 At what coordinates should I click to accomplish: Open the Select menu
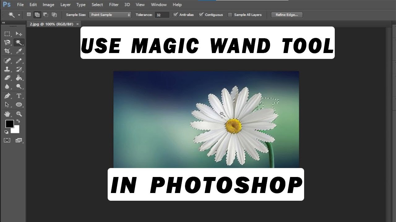pos(97,5)
